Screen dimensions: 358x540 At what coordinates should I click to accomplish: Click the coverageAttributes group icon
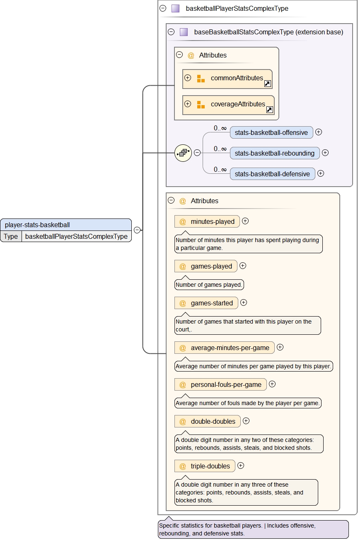pos(201,105)
